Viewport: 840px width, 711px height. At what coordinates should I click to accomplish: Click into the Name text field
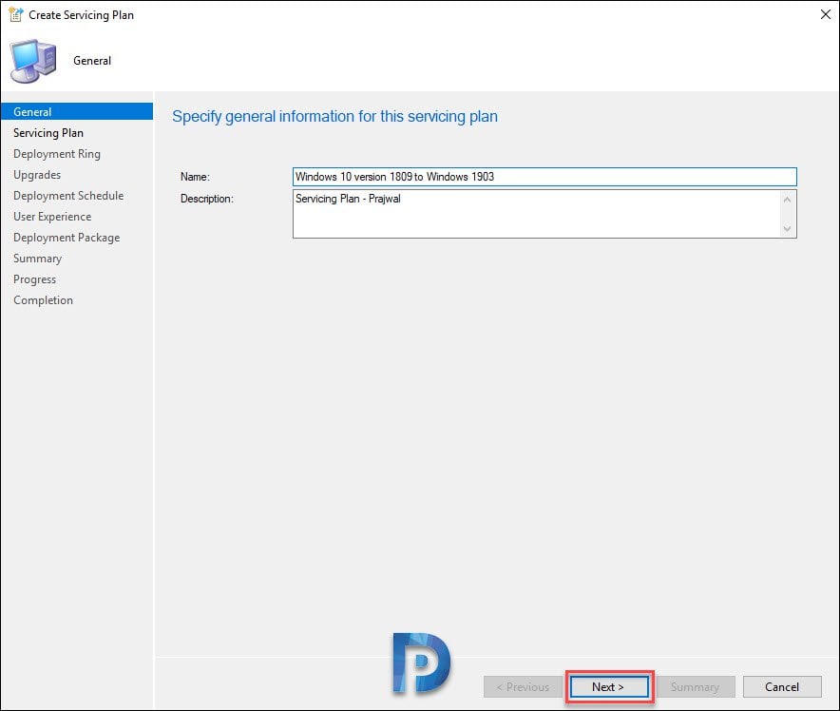[x=544, y=177]
